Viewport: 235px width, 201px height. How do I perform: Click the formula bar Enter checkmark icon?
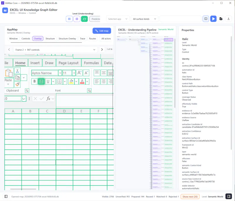coord(42,98)
